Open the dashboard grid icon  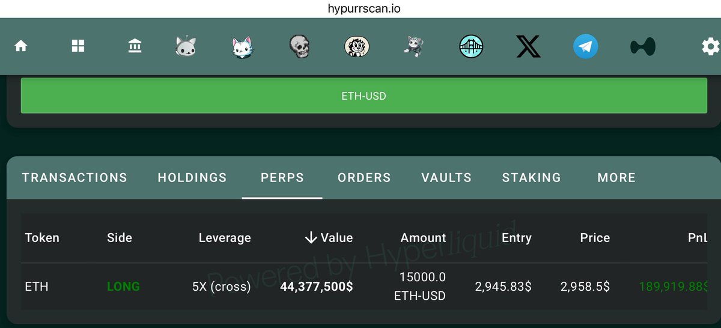click(78, 46)
